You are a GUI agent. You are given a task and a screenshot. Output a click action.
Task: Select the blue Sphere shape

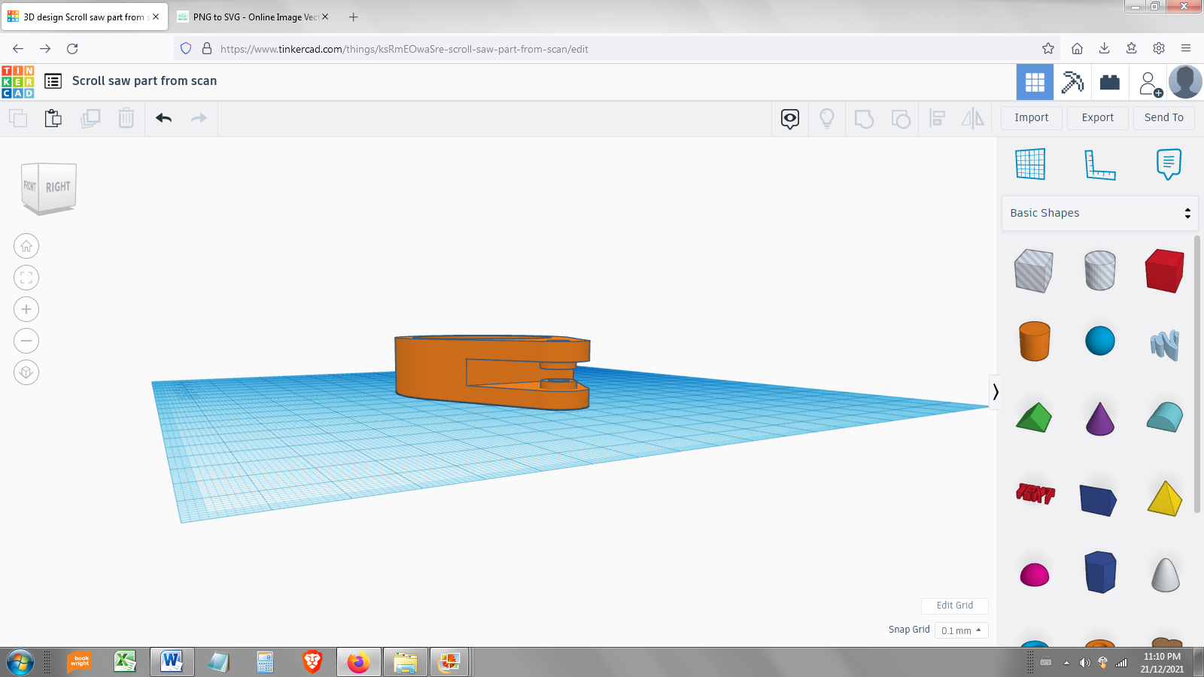point(1100,341)
